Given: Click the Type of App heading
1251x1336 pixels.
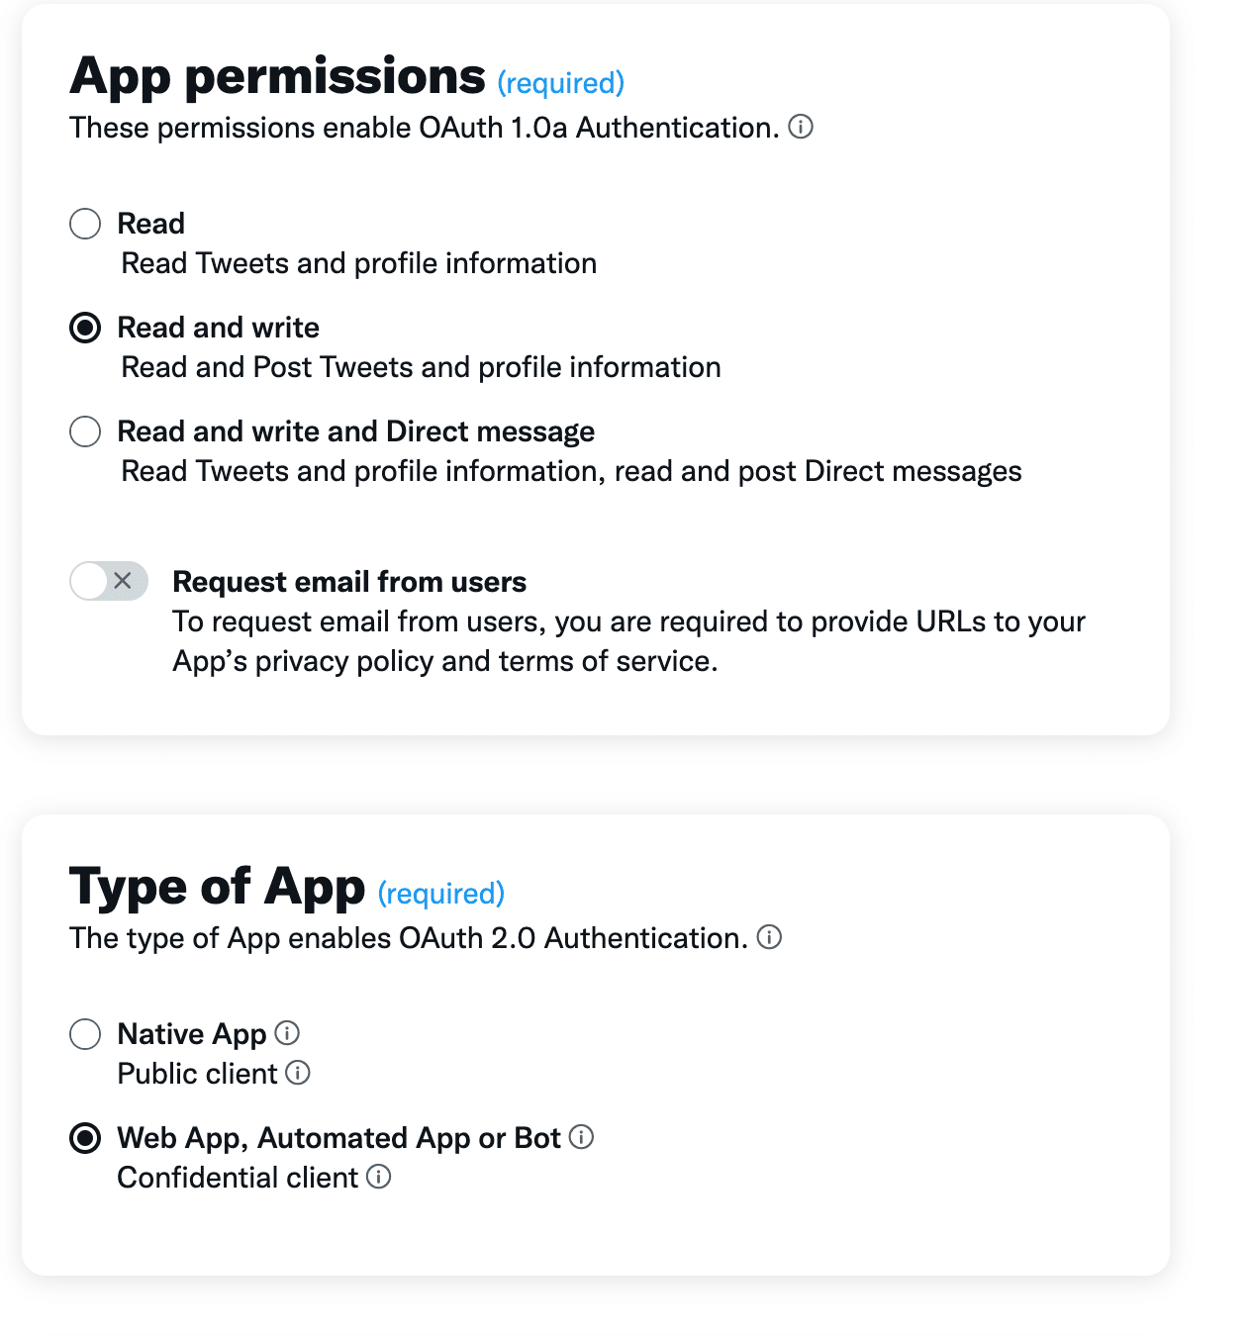Looking at the screenshot, I should click(217, 887).
